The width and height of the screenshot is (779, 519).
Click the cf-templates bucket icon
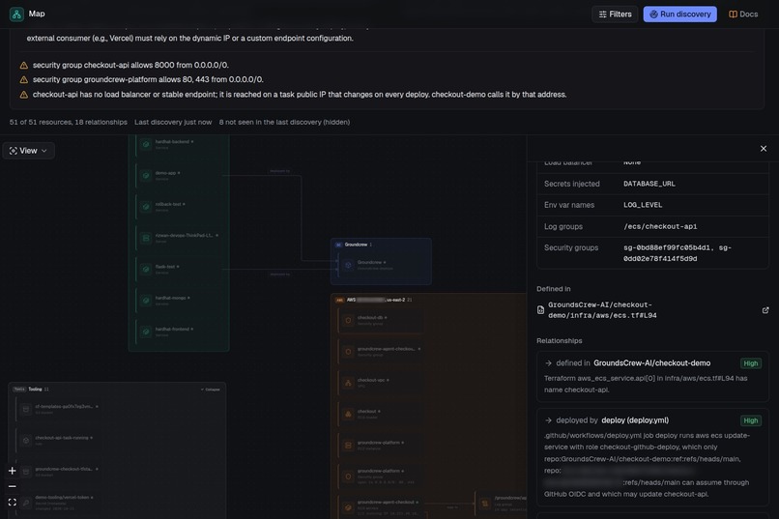click(26, 409)
